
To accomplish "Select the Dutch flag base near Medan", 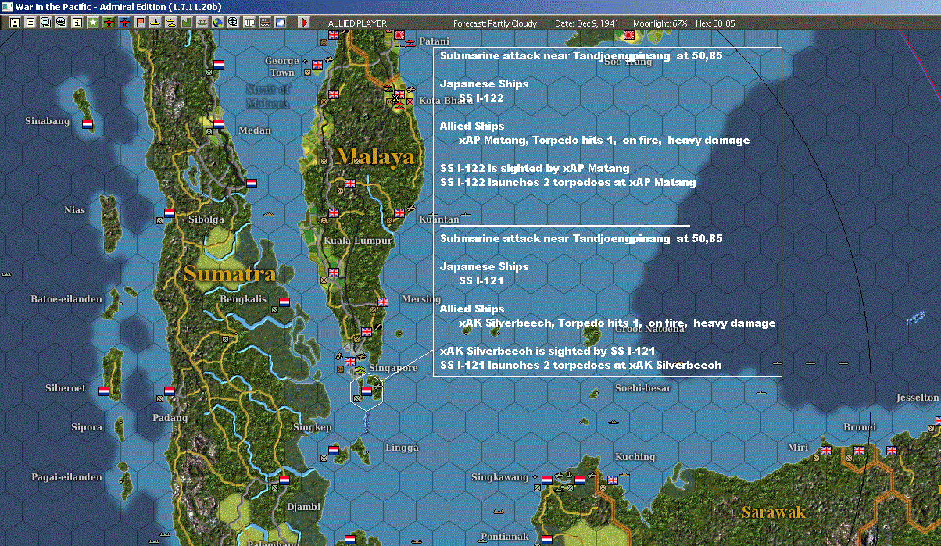I will pos(219,123).
